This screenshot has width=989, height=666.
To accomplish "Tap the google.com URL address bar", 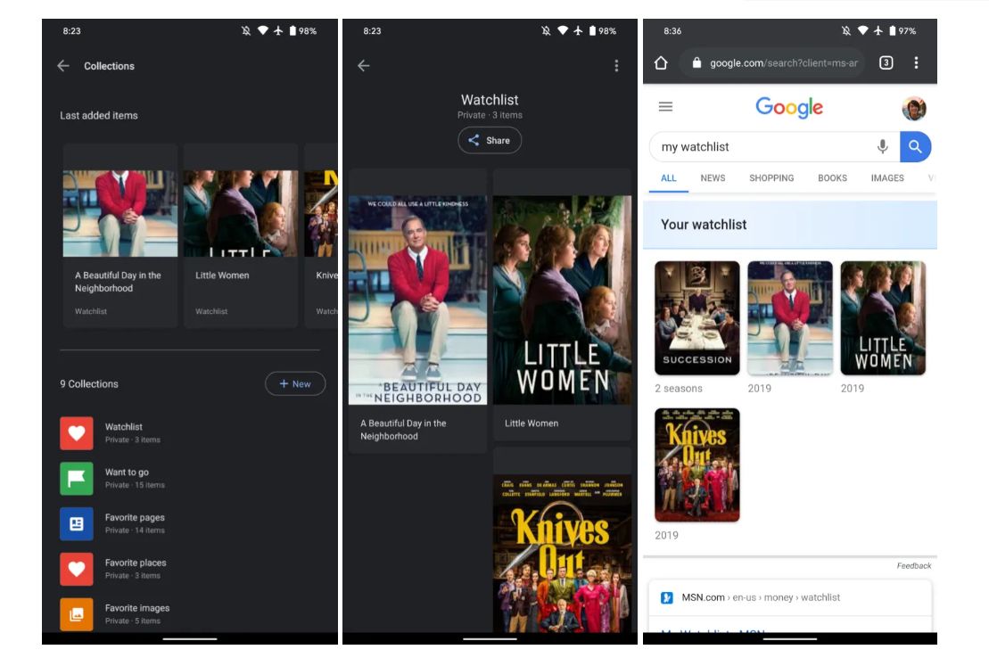I will 772,63.
